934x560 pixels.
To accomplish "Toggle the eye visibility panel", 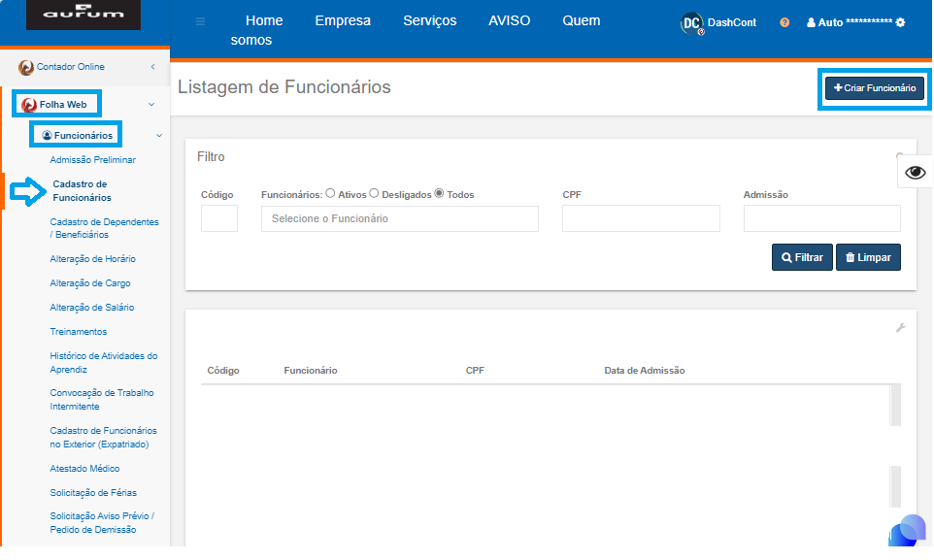I will pyautogui.click(x=915, y=173).
